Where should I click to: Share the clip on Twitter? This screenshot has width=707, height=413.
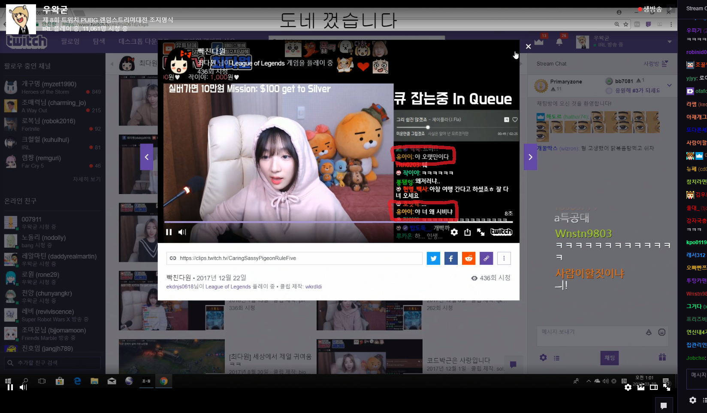click(x=433, y=258)
